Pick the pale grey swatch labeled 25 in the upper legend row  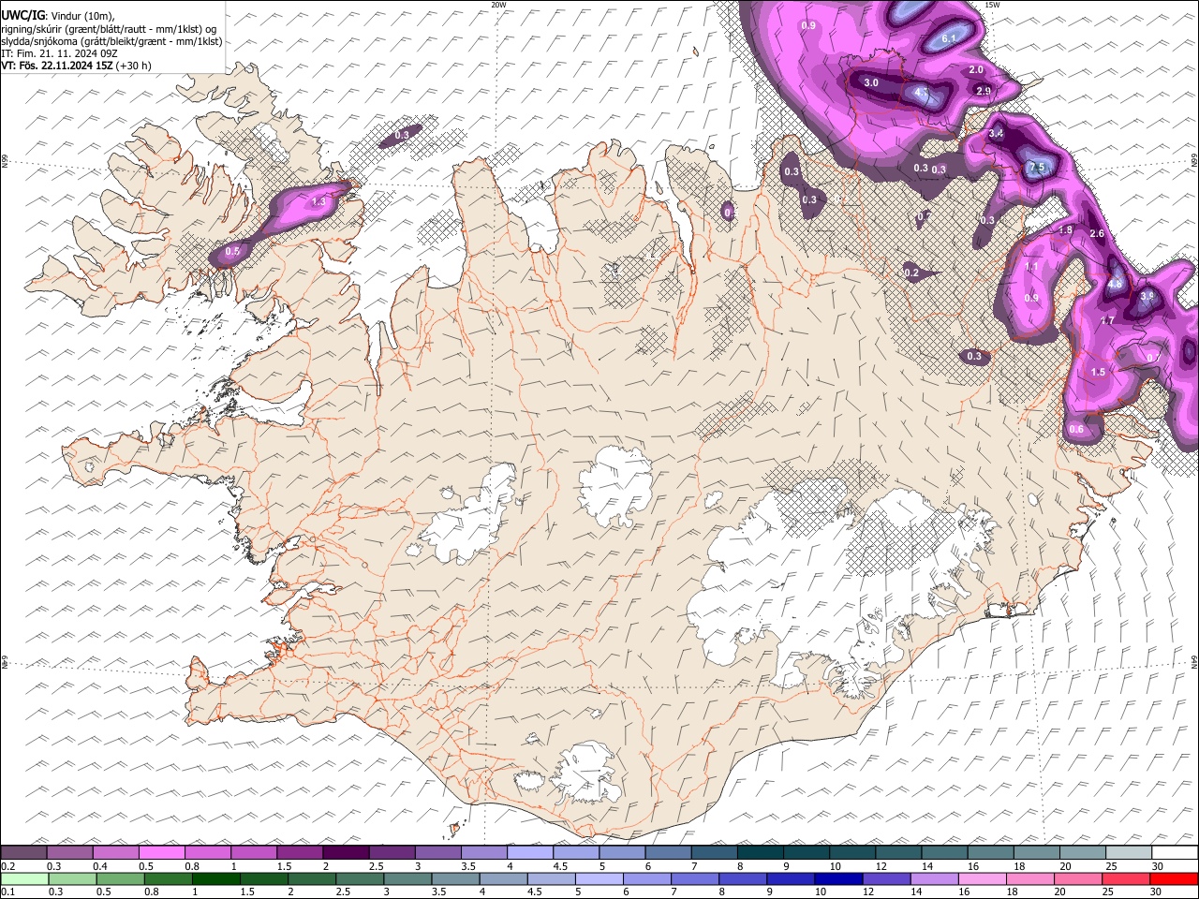point(1130,853)
